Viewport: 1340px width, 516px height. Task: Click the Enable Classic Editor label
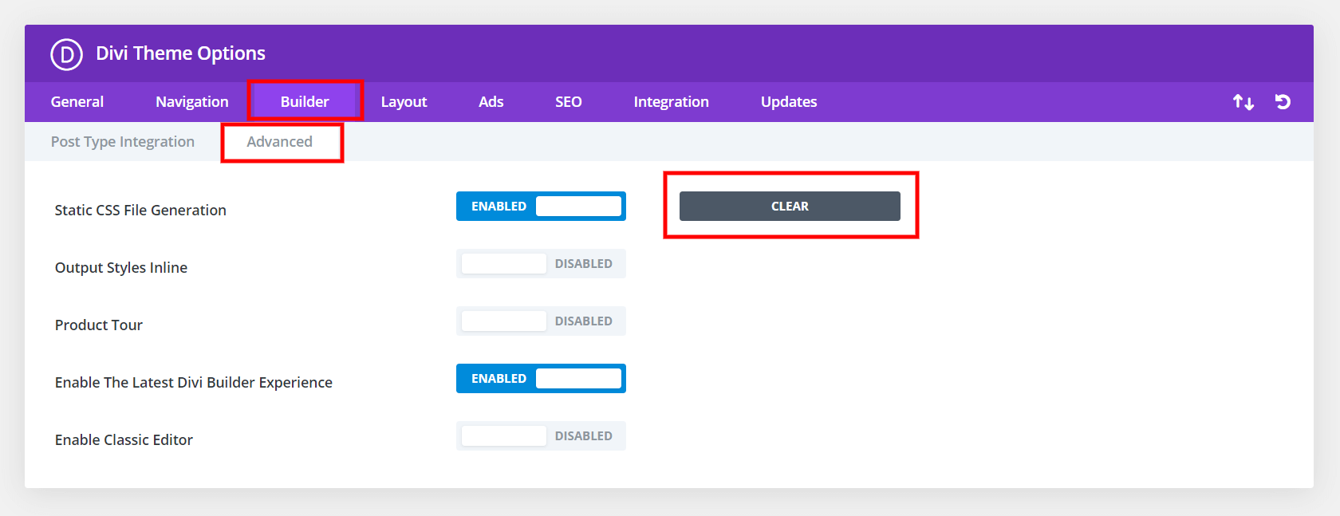point(124,440)
